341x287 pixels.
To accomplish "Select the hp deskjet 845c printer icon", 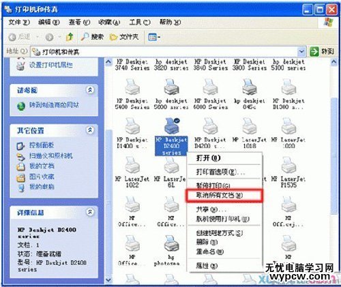I will click(250, 87).
